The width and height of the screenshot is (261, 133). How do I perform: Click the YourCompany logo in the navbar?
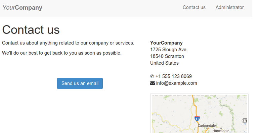point(22,8)
